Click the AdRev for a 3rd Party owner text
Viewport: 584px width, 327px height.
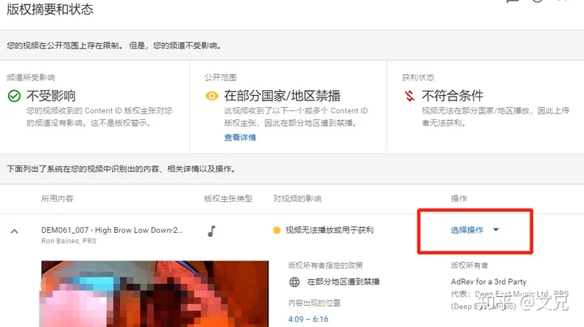pyautogui.click(x=488, y=282)
